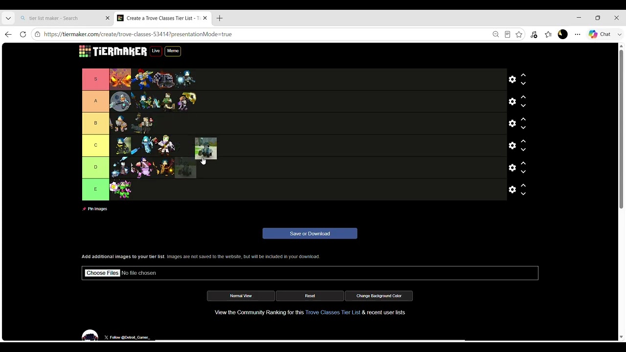The image size is (626, 352).
Task: Move S tier row up arrow
Action: point(523,75)
